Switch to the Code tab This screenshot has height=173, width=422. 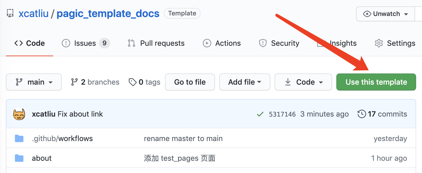(30, 43)
